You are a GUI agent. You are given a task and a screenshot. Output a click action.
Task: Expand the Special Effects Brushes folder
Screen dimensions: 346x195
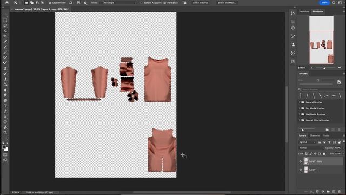pos(300,120)
